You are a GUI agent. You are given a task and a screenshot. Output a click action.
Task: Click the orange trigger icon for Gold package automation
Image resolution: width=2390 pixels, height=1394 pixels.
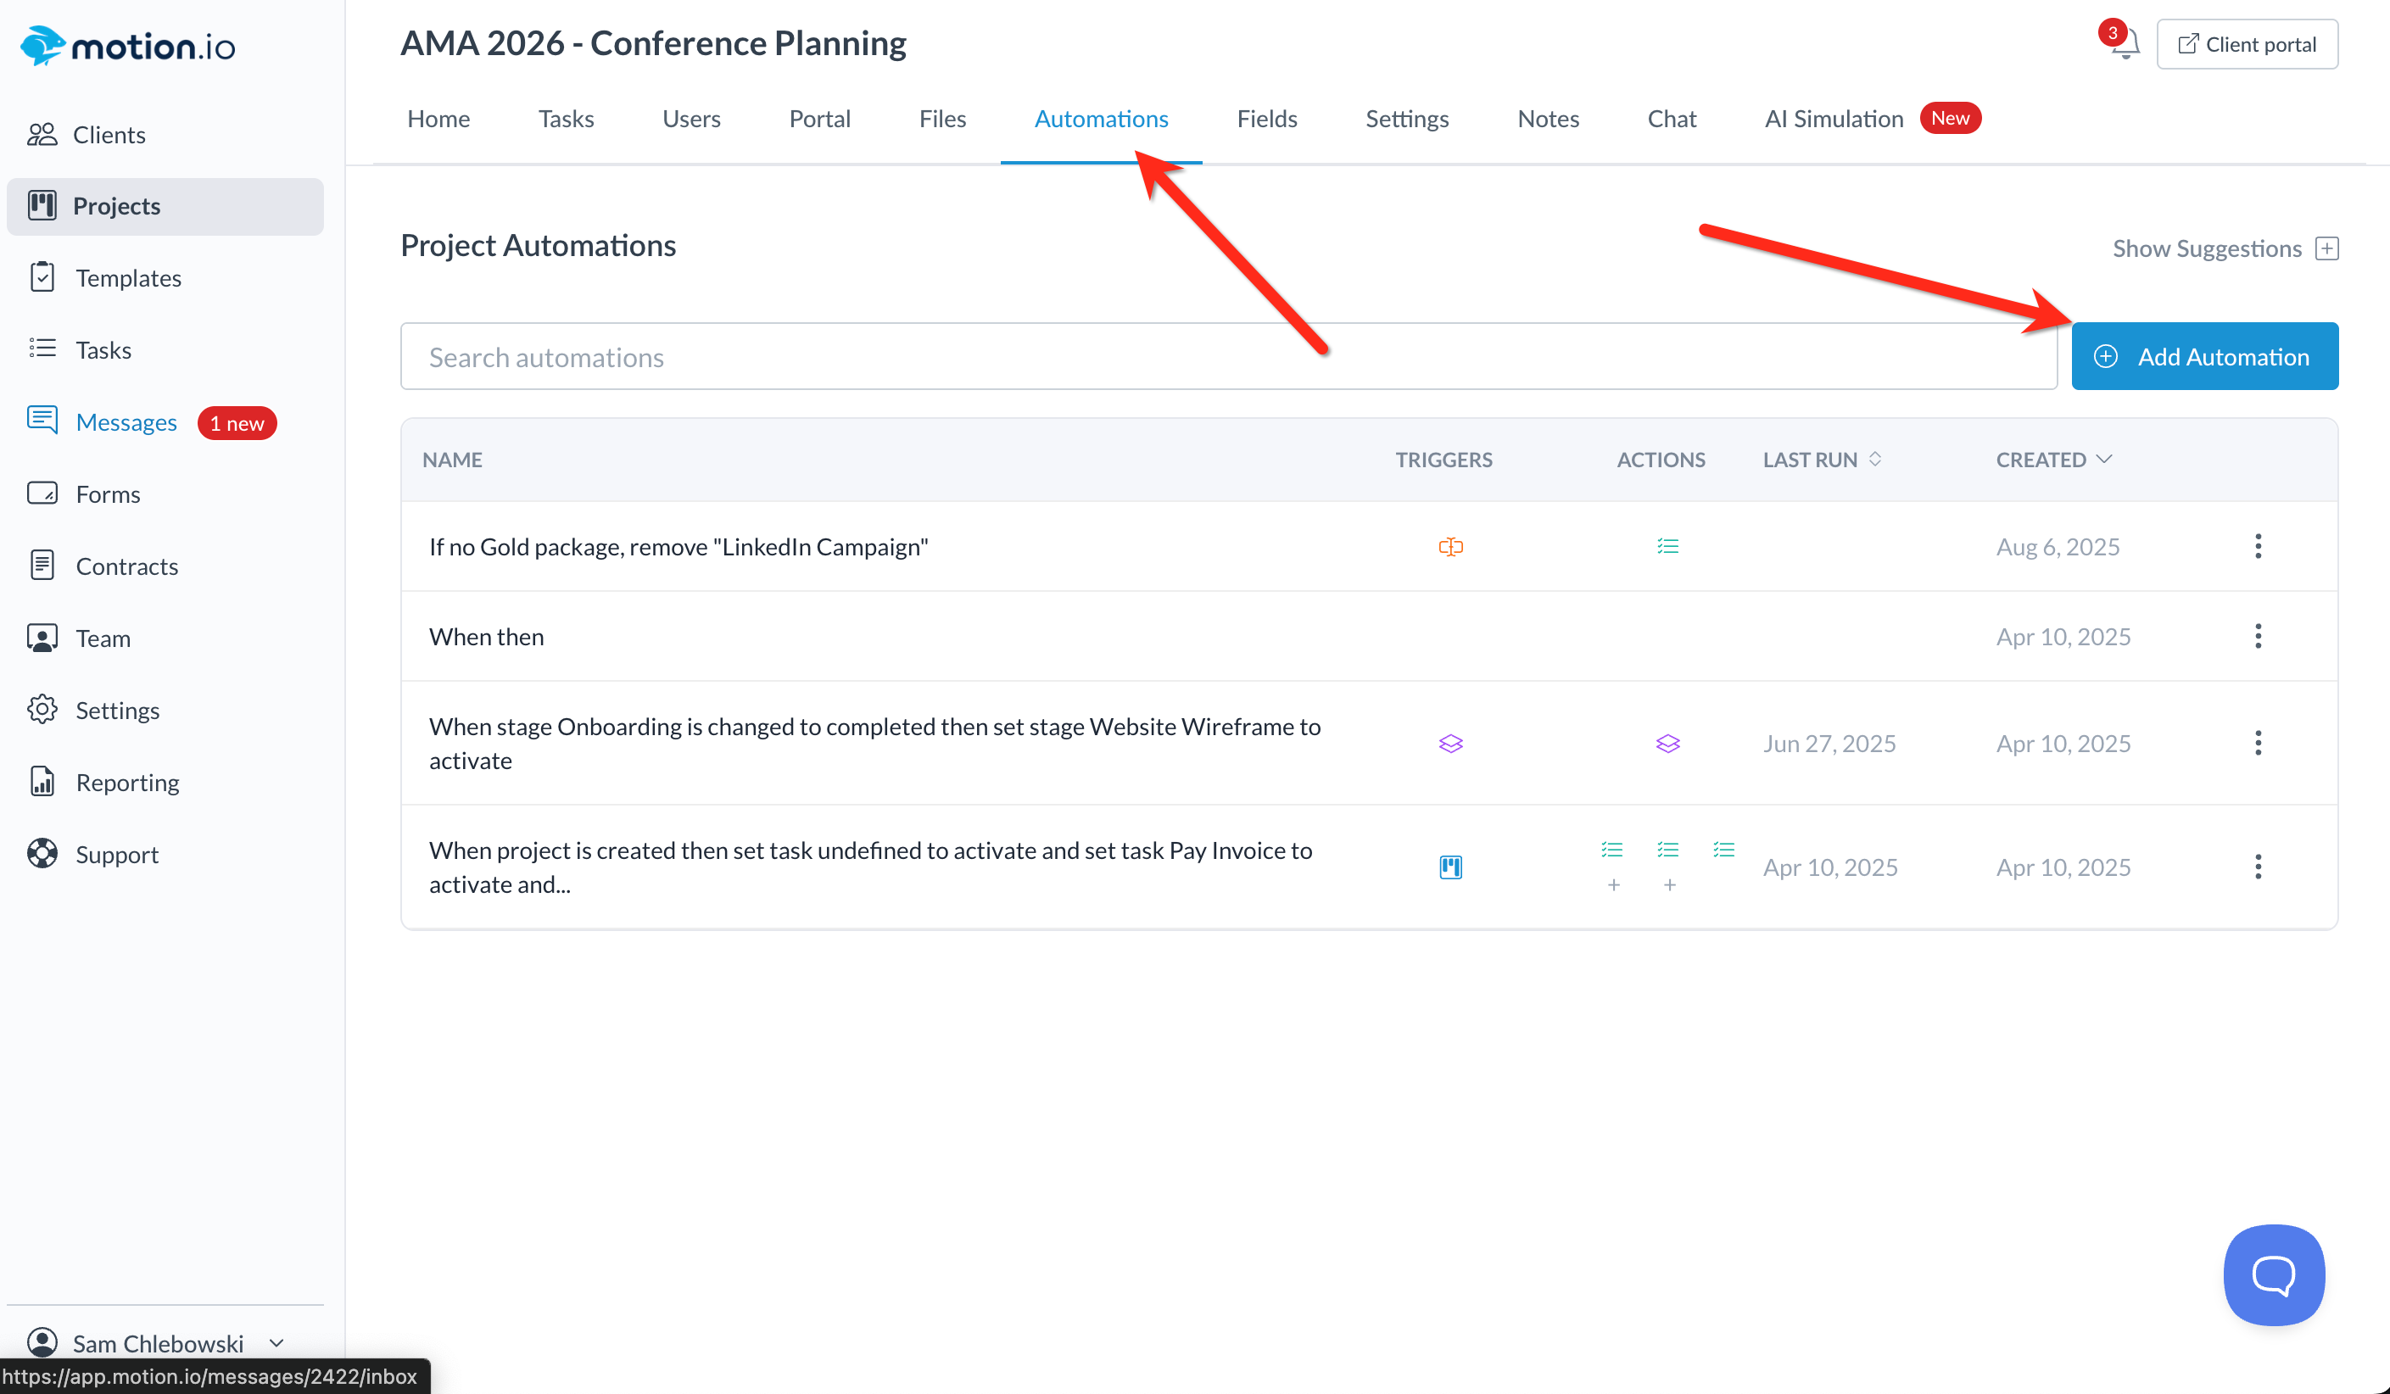click(1450, 546)
